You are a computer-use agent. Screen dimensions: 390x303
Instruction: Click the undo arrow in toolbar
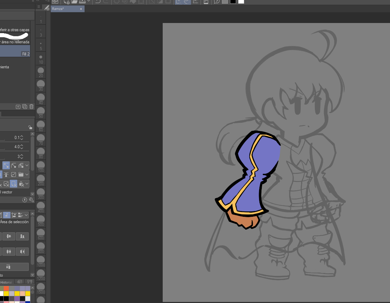coord(98,2)
